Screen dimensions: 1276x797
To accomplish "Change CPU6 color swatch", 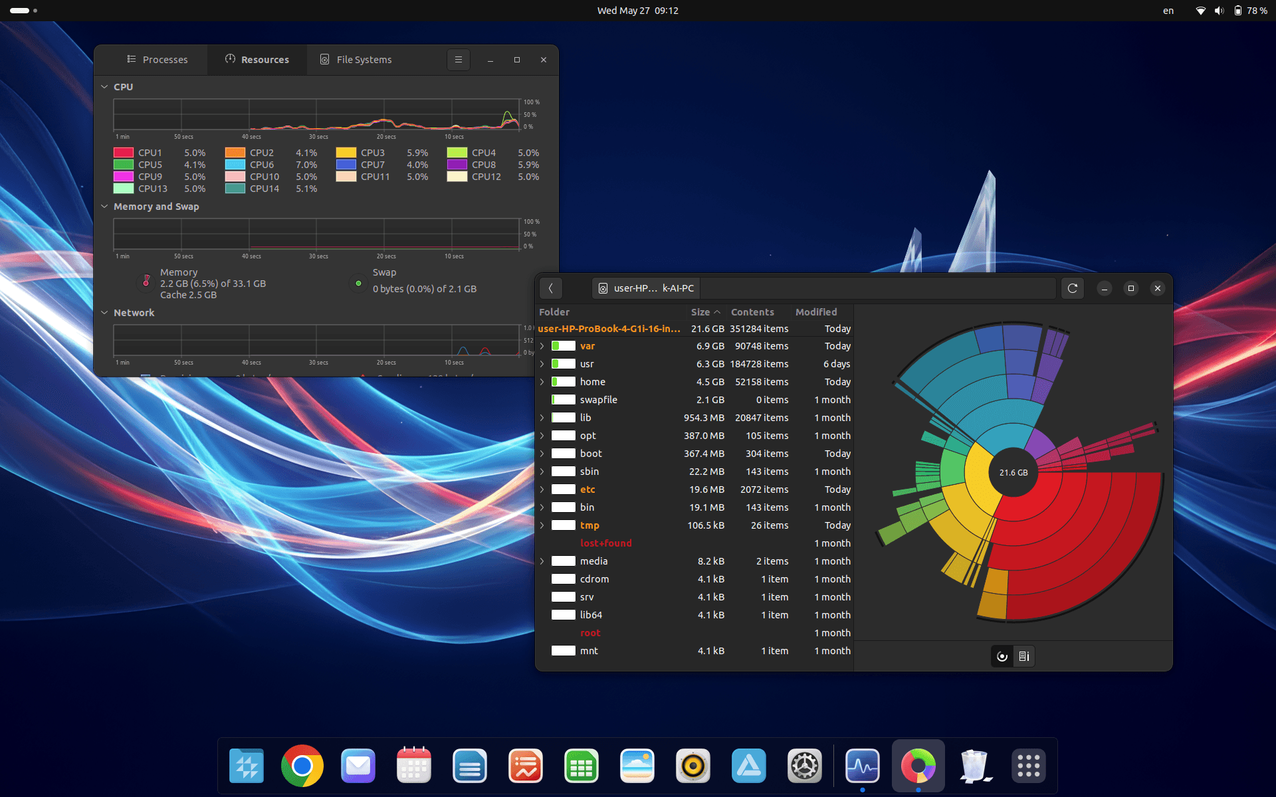I will tap(235, 165).
